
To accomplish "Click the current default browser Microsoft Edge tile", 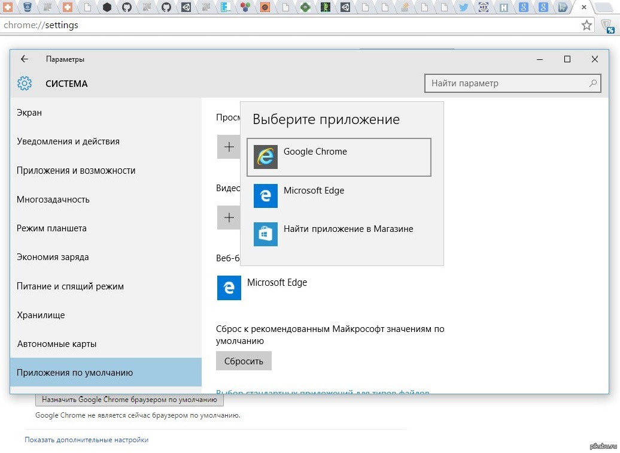I will pyautogui.click(x=263, y=288).
